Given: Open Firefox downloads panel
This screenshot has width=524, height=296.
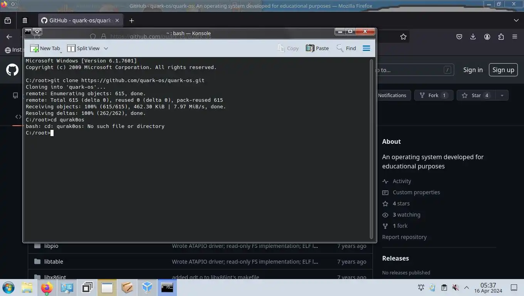Looking at the screenshot, I should [x=473, y=37].
